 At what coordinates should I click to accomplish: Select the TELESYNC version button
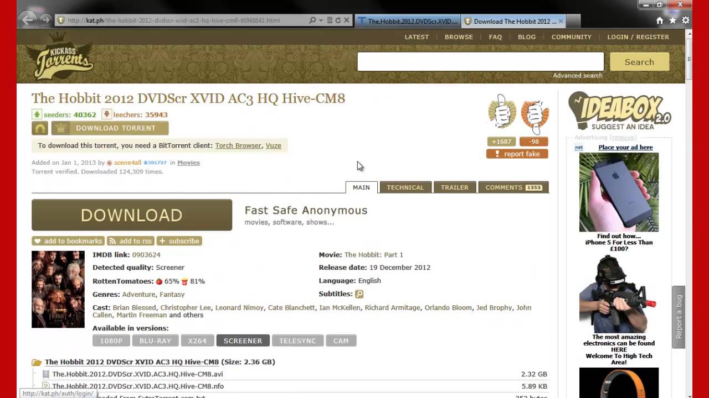pyautogui.click(x=297, y=341)
